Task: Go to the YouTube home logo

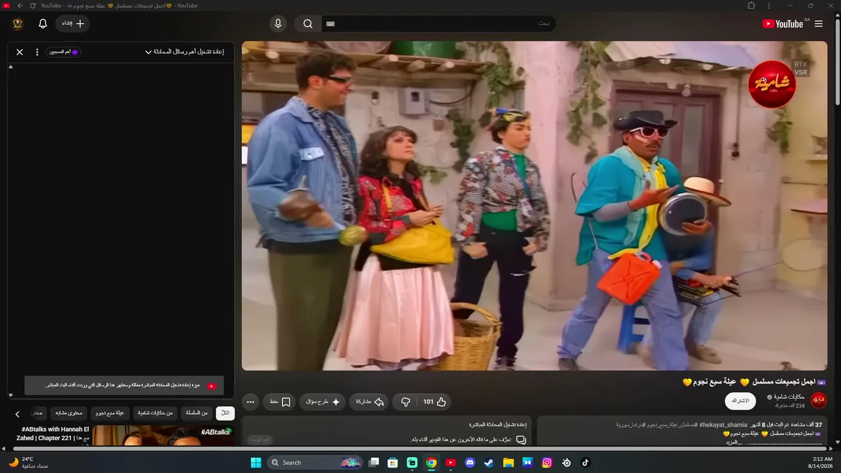Action: tap(783, 24)
